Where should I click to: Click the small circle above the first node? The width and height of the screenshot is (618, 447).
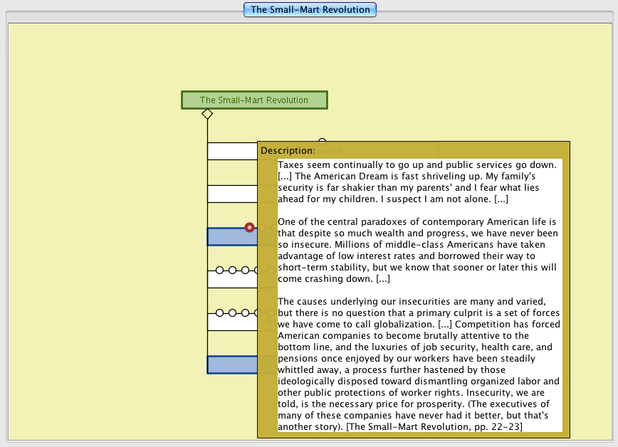(322, 142)
